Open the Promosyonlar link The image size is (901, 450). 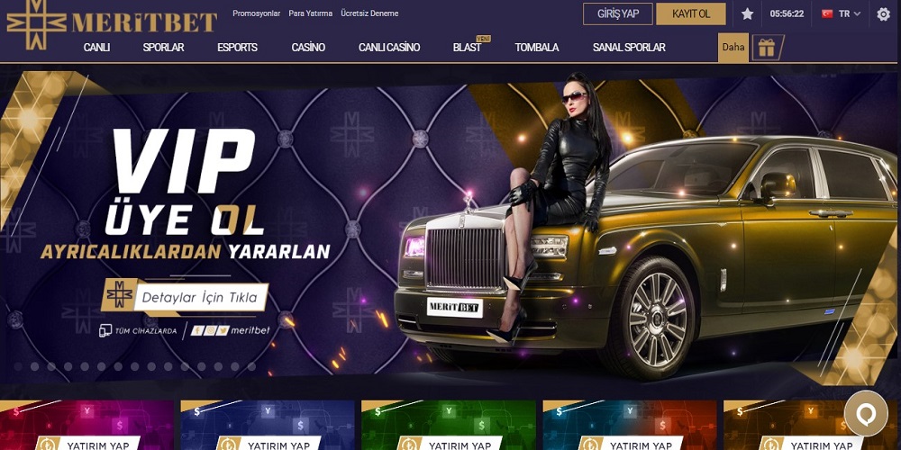tap(256, 13)
